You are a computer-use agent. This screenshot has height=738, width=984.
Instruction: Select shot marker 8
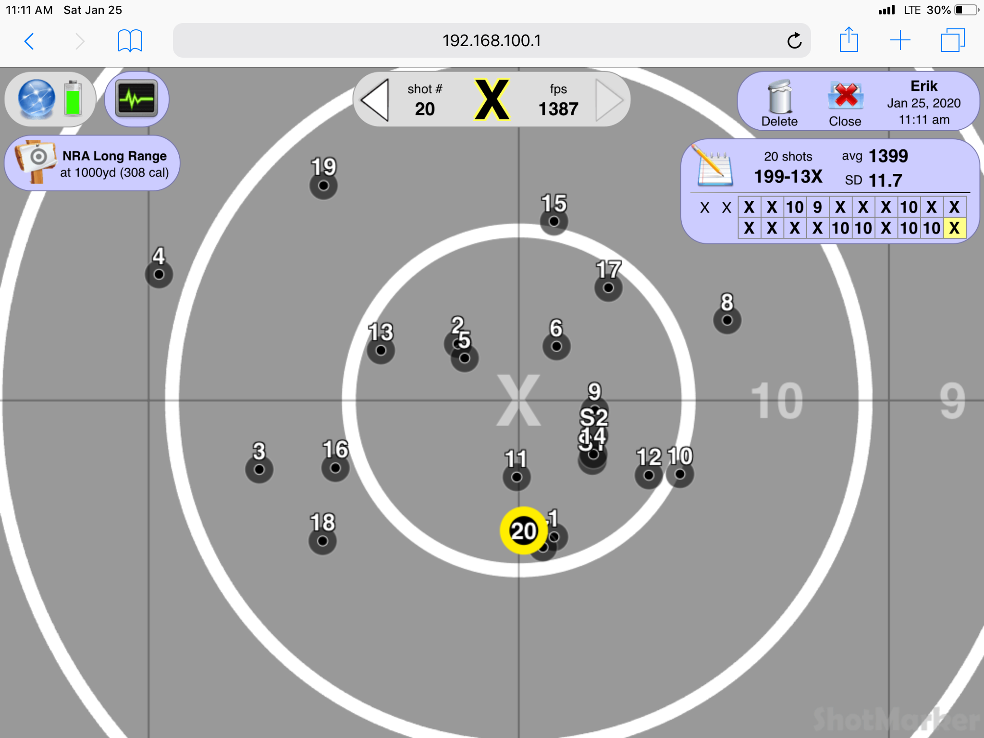727,320
